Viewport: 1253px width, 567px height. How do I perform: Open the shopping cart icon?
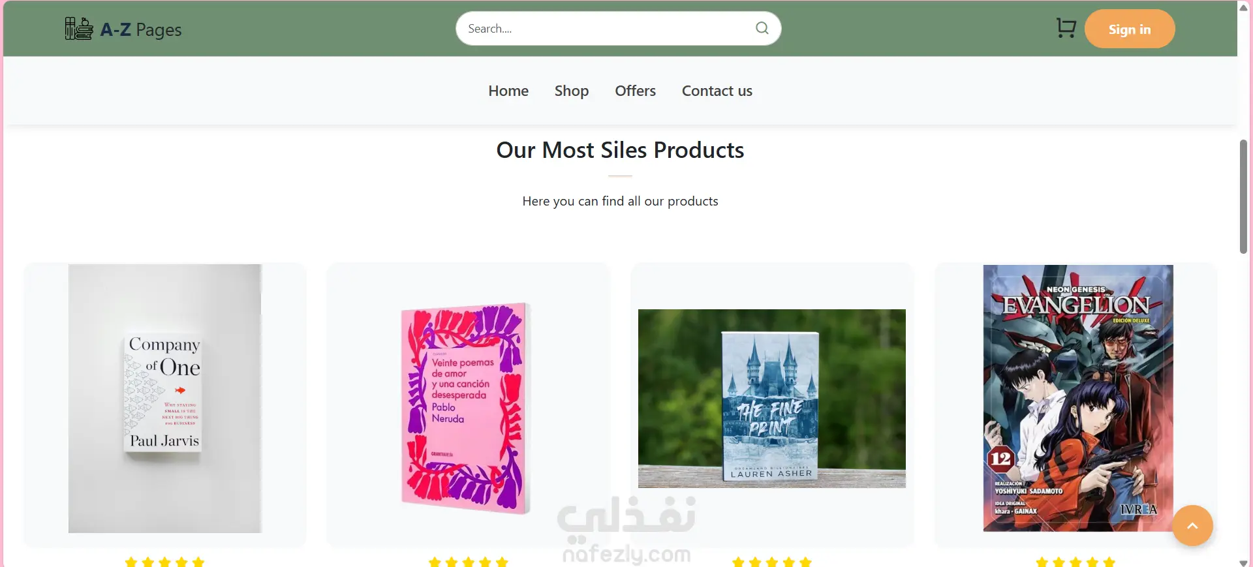(x=1066, y=28)
